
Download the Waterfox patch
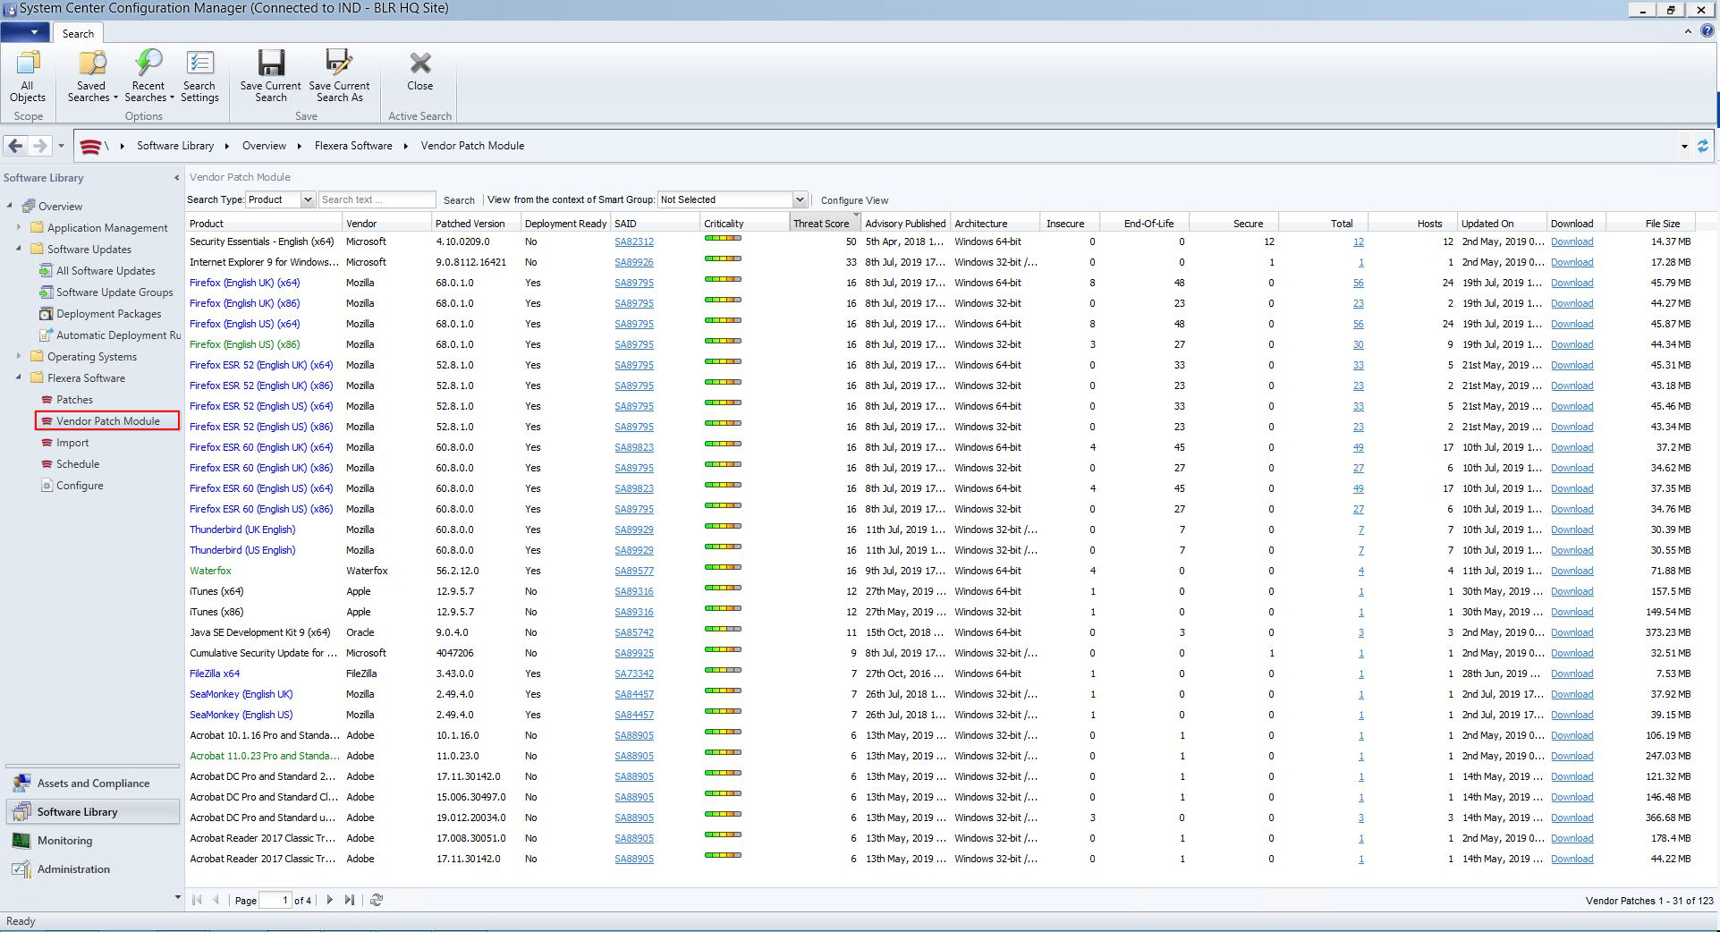pyautogui.click(x=1572, y=571)
